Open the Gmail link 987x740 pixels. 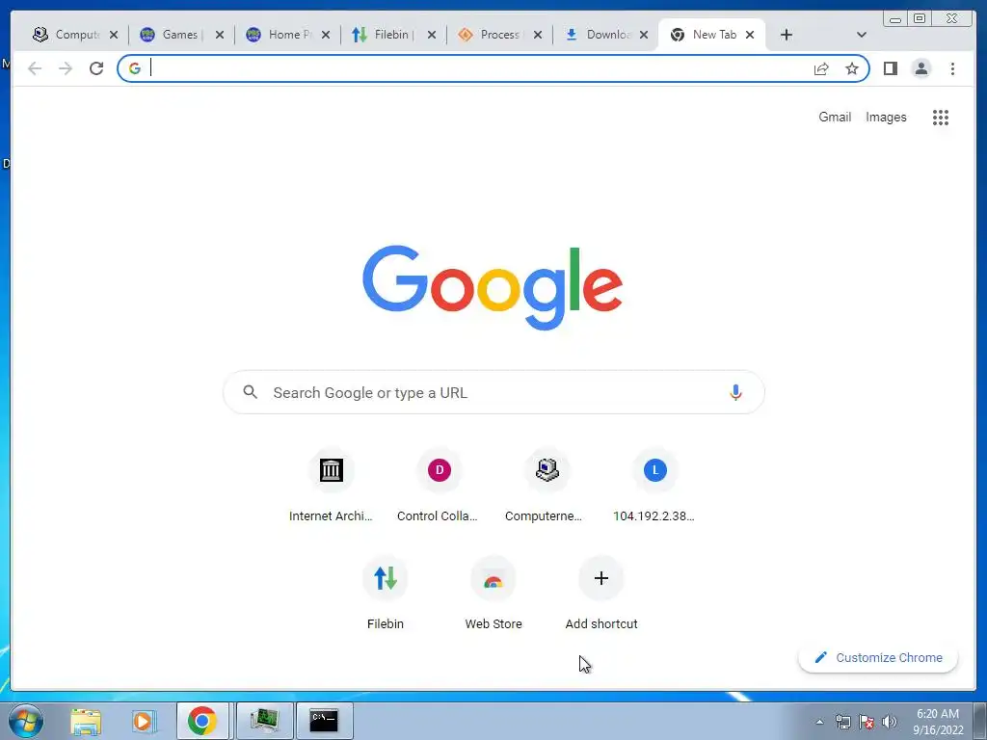click(835, 117)
